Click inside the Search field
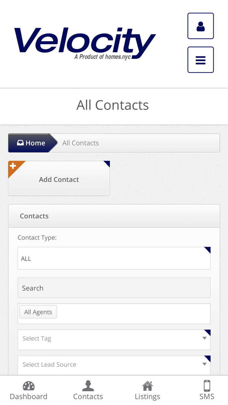This screenshot has height=405, width=228. coord(114,288)
